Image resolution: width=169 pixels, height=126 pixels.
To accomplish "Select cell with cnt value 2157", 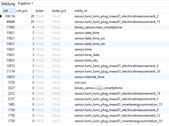I will tap(9, 99).
